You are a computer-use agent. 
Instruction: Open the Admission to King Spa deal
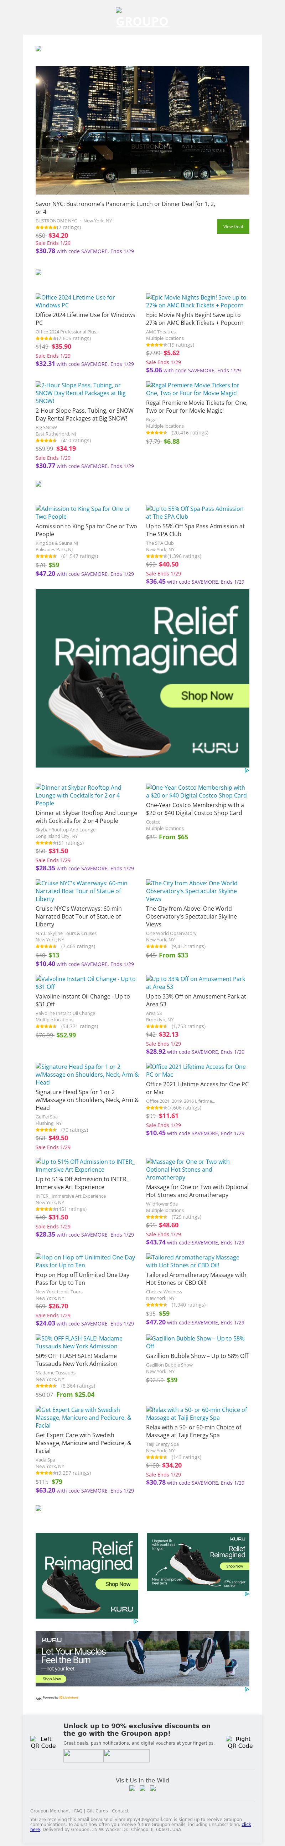pos(83,512)
